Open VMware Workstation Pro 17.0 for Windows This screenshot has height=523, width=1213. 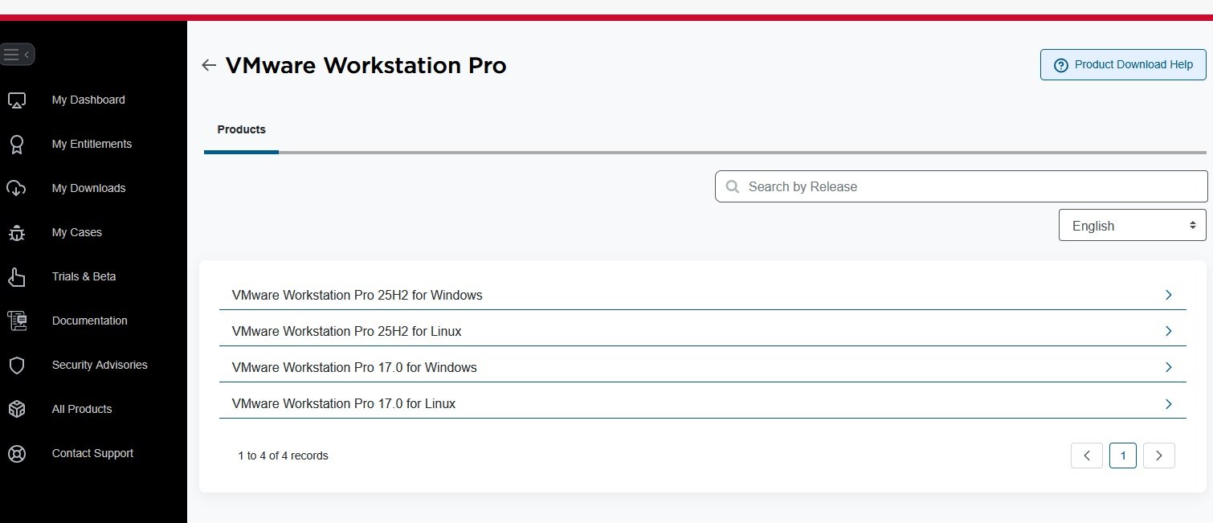coord(354,367)
